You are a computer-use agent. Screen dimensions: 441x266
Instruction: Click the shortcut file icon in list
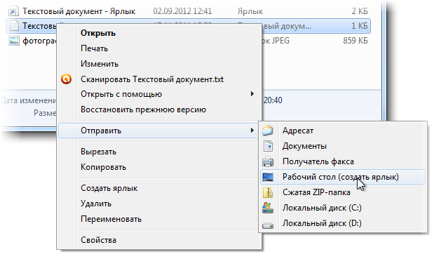click(14, 11)
